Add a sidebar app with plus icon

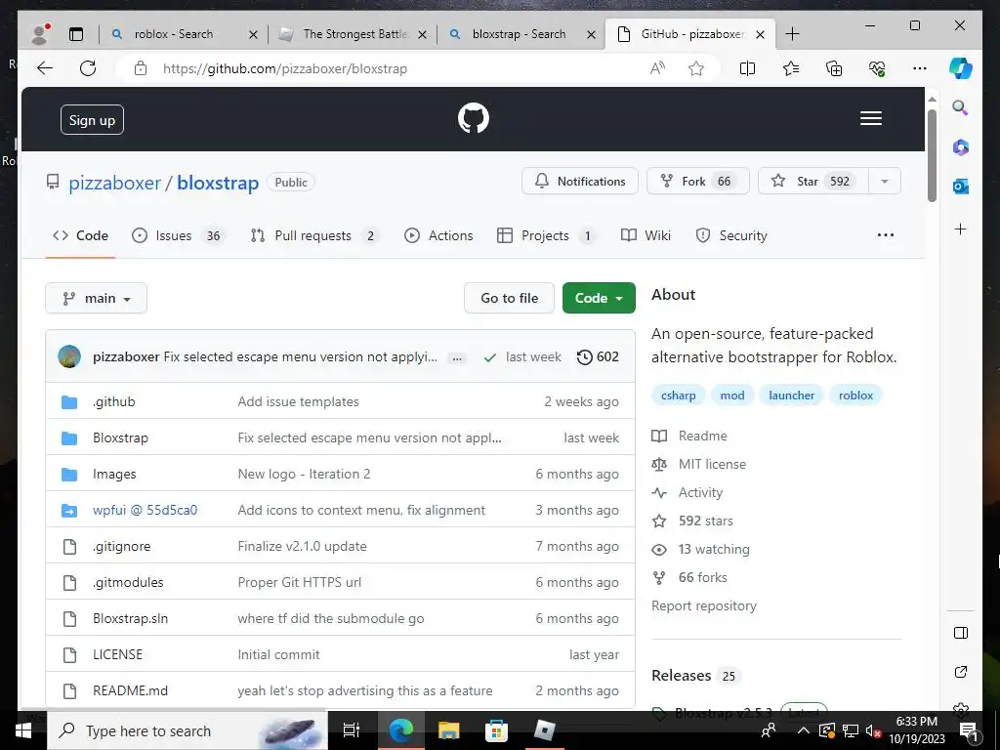tap(961, 229)
